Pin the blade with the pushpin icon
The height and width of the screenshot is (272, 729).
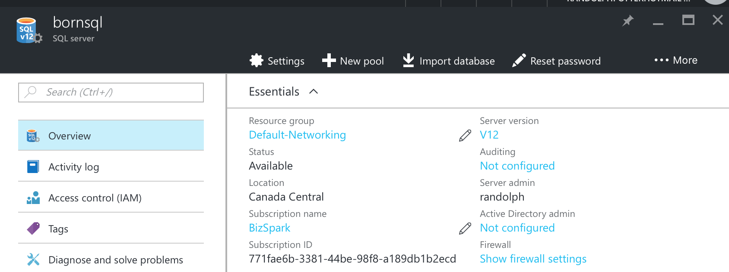[x=628, y=20]
